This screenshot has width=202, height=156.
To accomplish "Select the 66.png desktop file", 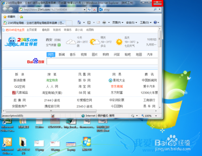I will [55, 146].
